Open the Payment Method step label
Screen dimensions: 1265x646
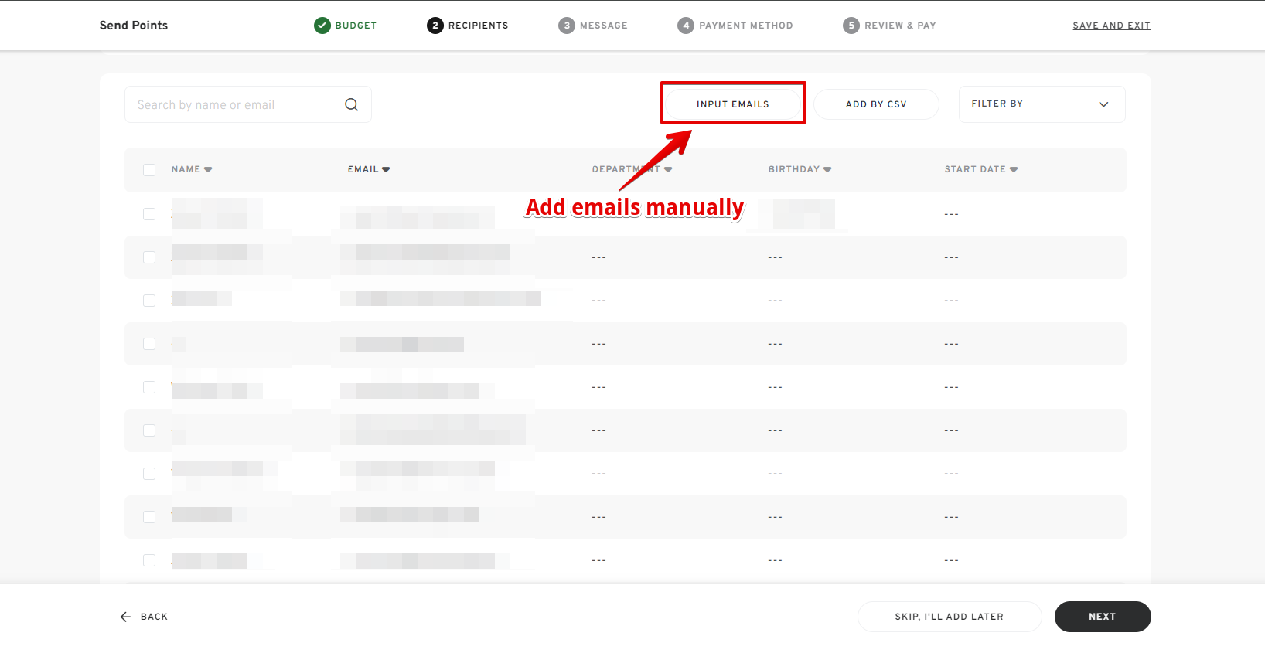745,25
